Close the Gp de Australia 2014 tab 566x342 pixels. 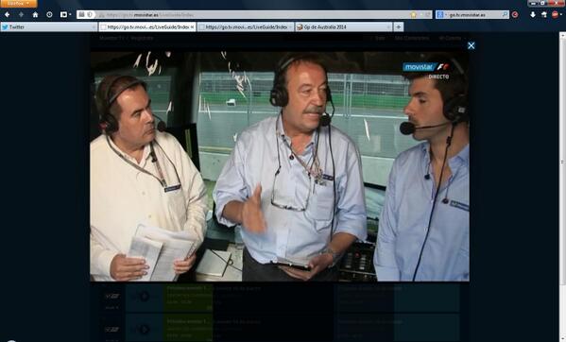click(388, 27)
